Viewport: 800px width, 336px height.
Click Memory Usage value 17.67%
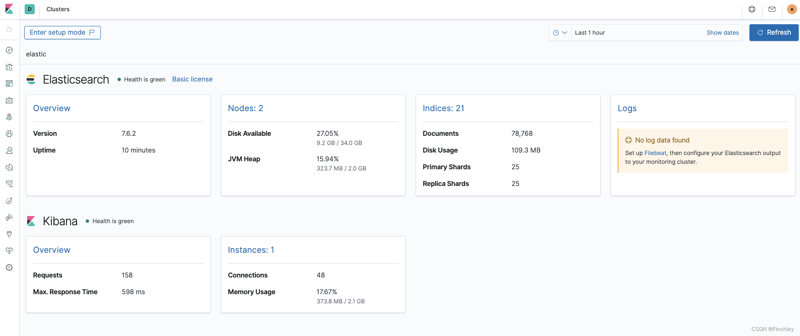tap(327, 292)
